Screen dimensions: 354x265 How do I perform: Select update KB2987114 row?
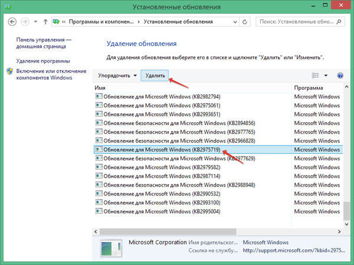(218, 176)
